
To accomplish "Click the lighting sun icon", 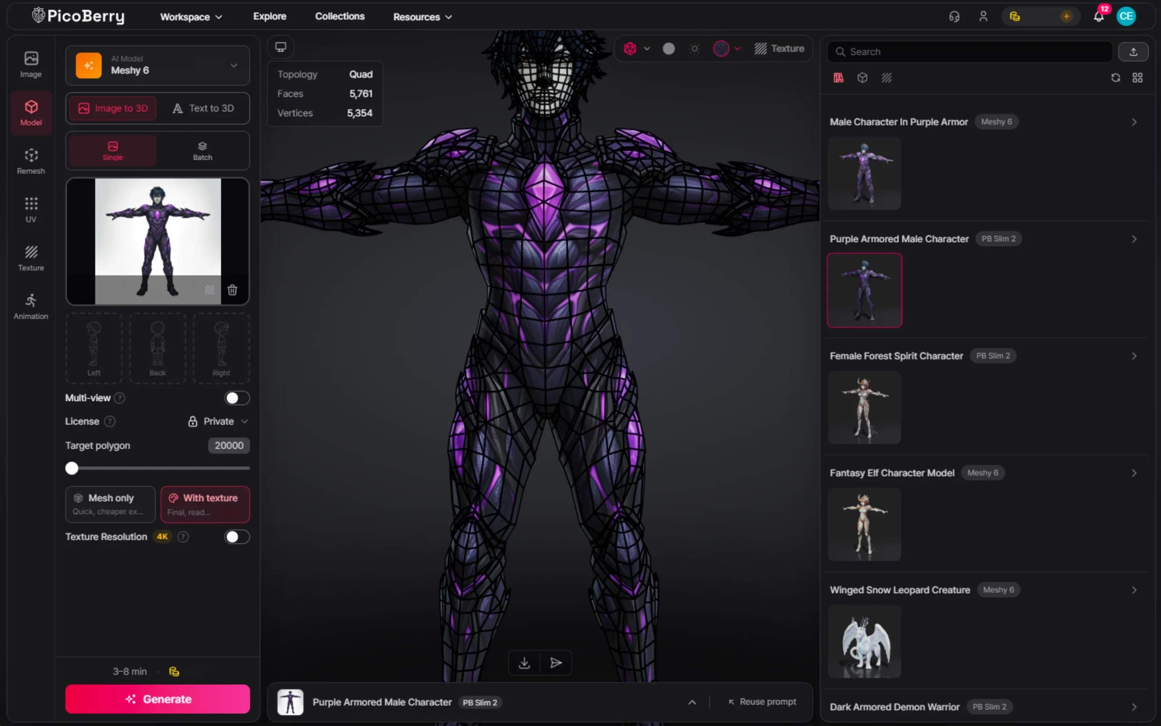I will click(694, 49).
